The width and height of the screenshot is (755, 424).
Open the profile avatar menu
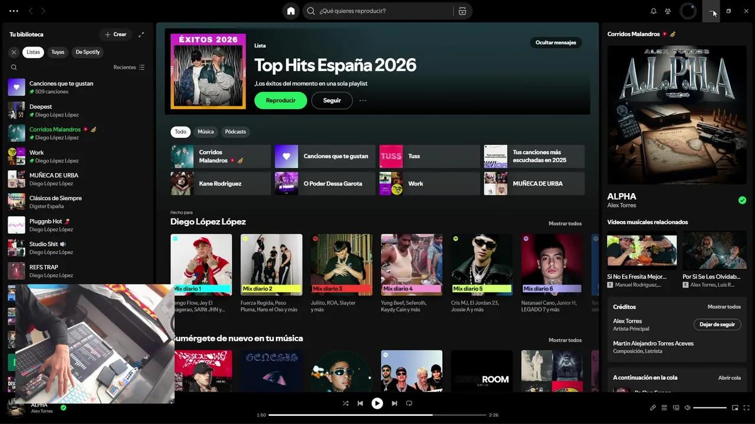pos(688,11)
